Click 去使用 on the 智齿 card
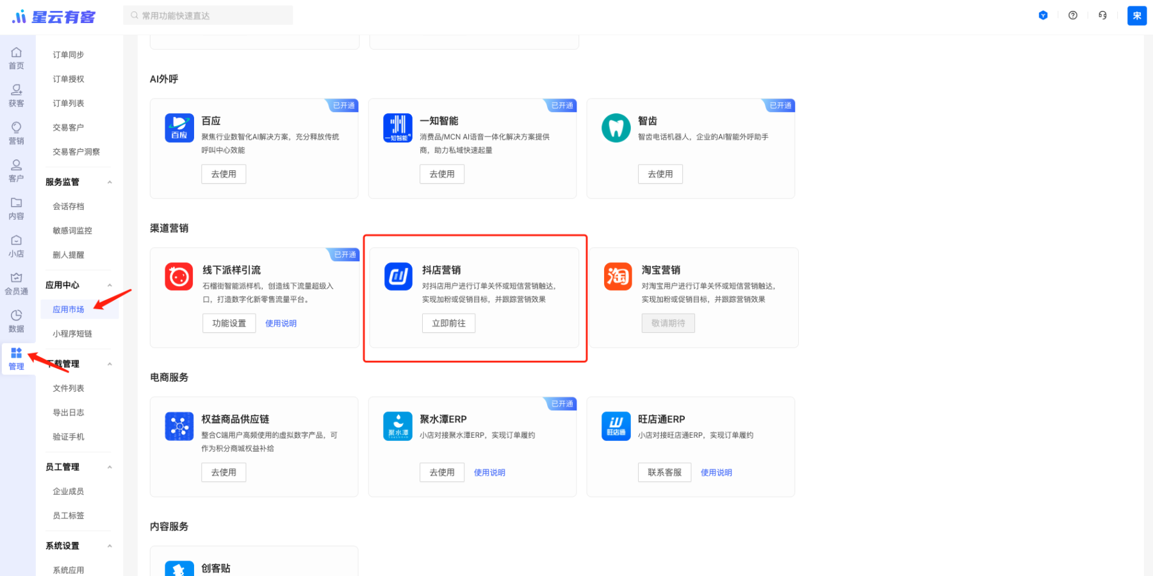The height and width of the screenshot is (576, 1153). (x=660, y=174)
